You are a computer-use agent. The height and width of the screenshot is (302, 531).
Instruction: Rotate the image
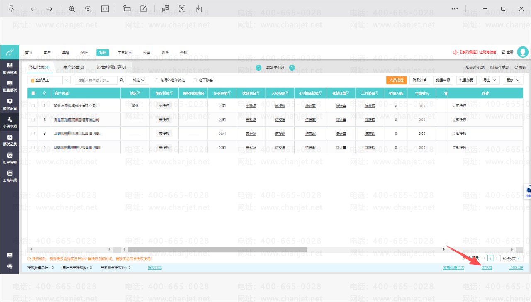127,9
